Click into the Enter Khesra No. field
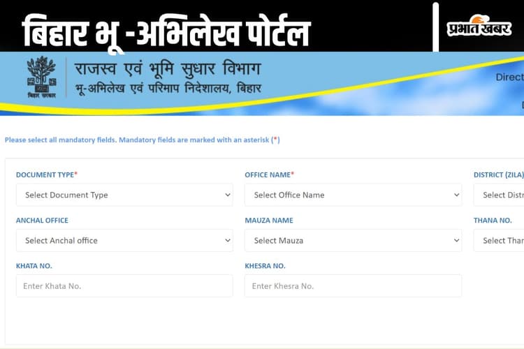 coord(353,285)
